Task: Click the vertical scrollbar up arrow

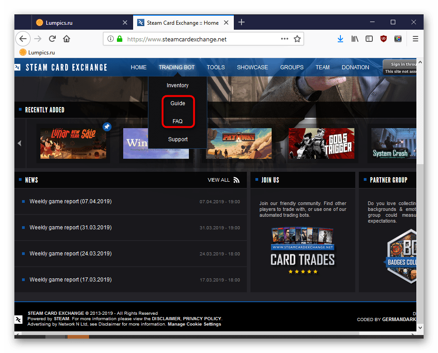Action: 420,62
